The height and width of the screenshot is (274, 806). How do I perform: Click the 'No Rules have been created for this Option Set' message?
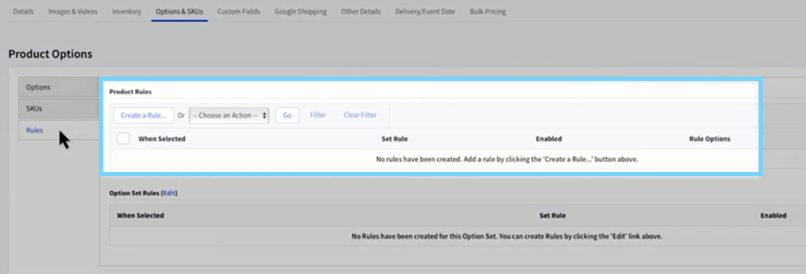coord(507,236)
